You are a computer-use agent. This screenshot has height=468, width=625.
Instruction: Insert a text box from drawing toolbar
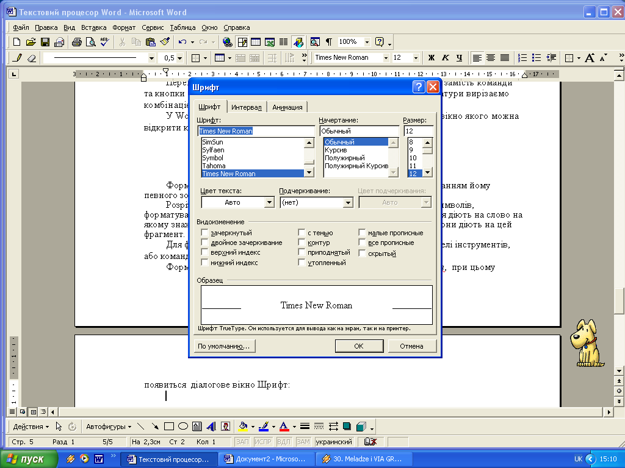tap(197, 427)
